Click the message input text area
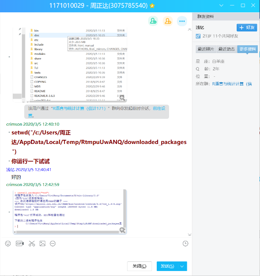This screenshot has width=260, height=276. coord(96,254)
